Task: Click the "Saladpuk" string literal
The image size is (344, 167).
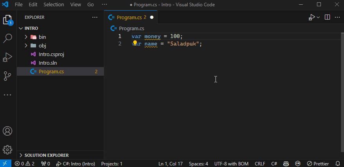Action: [183, 44]
